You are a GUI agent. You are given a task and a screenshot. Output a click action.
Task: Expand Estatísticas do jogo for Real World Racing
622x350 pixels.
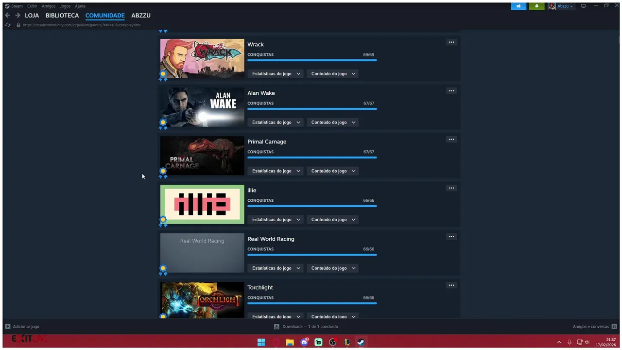[x=276, y=268]
